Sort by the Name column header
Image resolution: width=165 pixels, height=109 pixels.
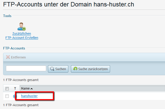click(x=25, y=89)
